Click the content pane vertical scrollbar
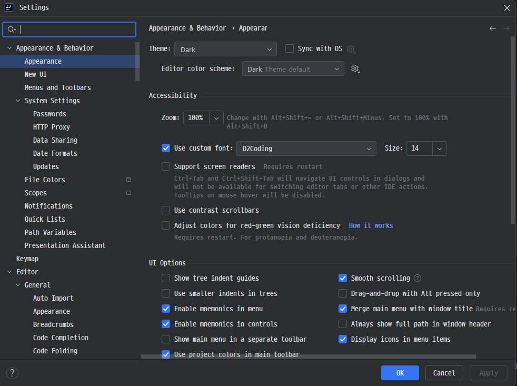Viewport: 517px width, 386px height. 512,130
